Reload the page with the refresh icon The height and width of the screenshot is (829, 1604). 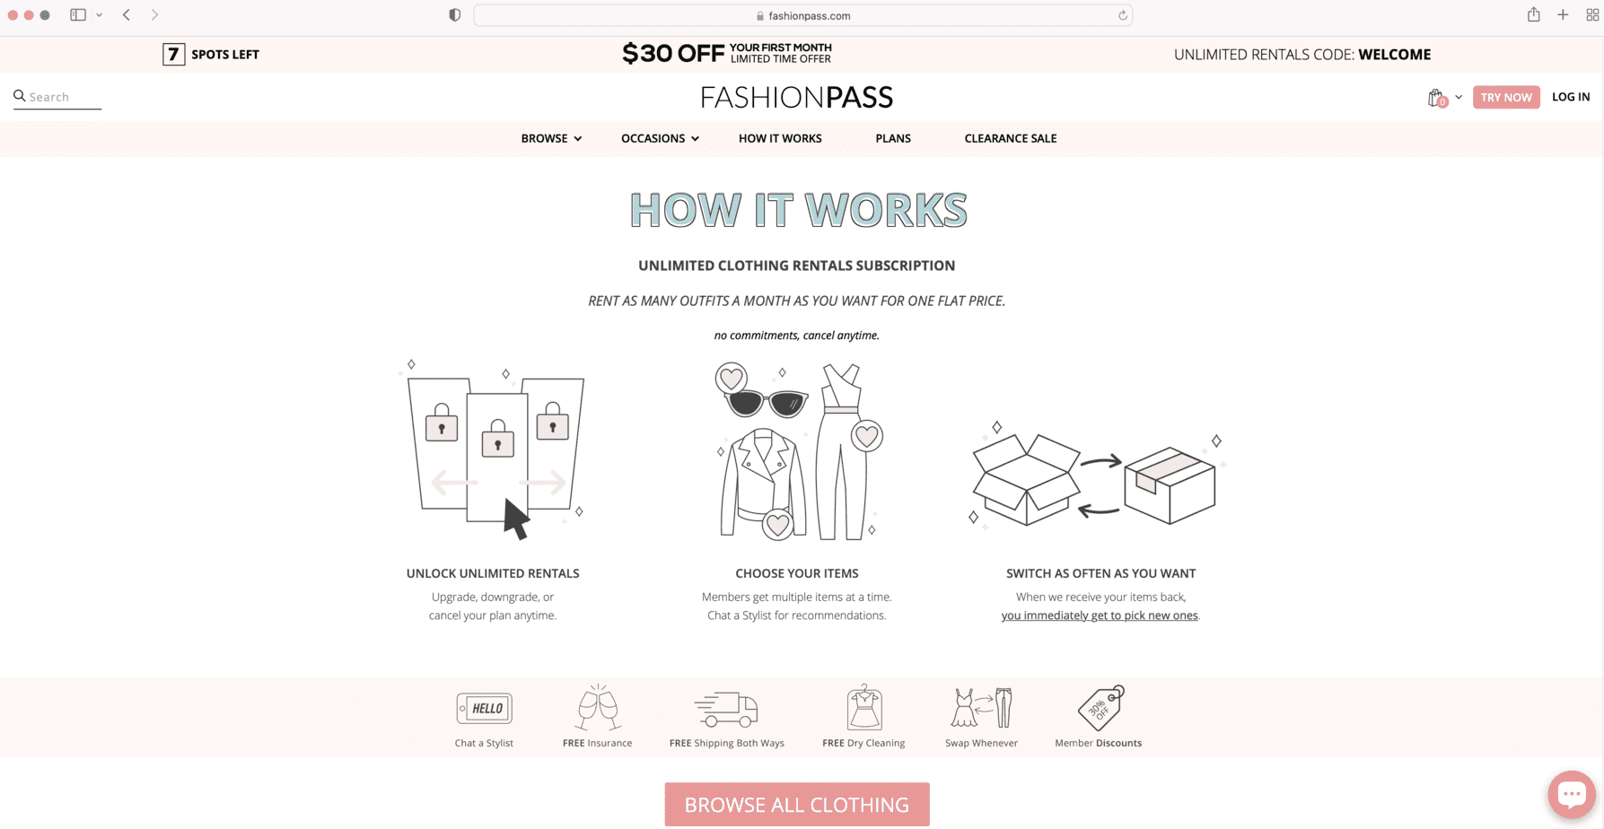(1122, 15)
